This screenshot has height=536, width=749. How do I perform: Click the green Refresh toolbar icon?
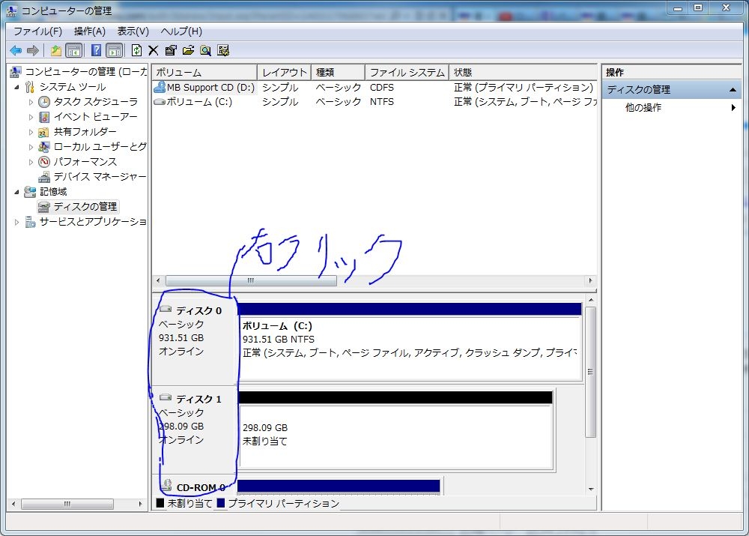coord(136,50)
